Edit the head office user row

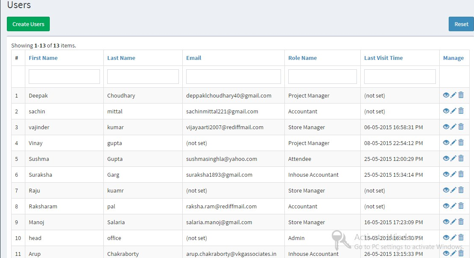pyautogui.click(x=453, y=237)
